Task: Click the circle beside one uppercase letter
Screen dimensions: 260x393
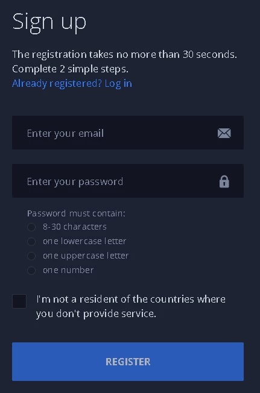Action: tap(31, 256)
